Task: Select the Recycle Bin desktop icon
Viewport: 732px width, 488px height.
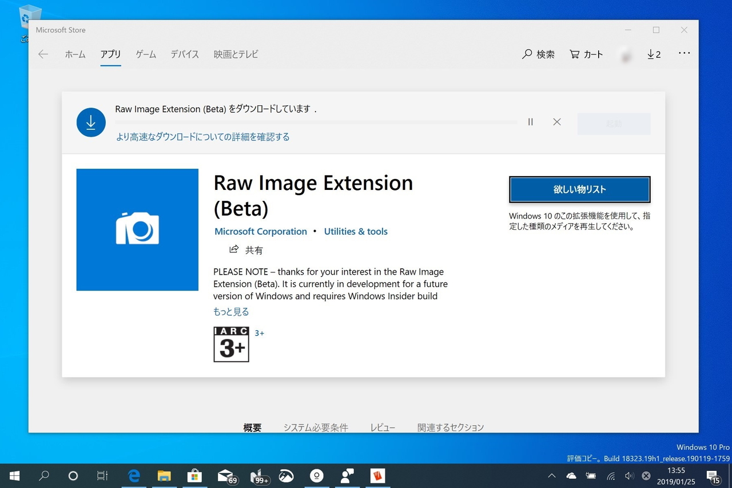Action: point(28,23)
